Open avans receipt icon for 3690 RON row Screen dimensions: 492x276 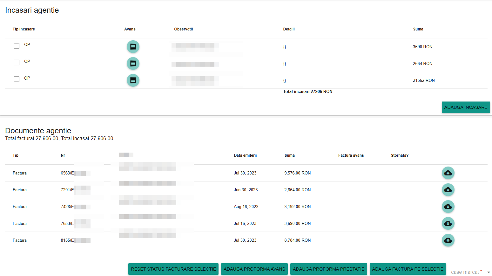[x=133, y=47]
